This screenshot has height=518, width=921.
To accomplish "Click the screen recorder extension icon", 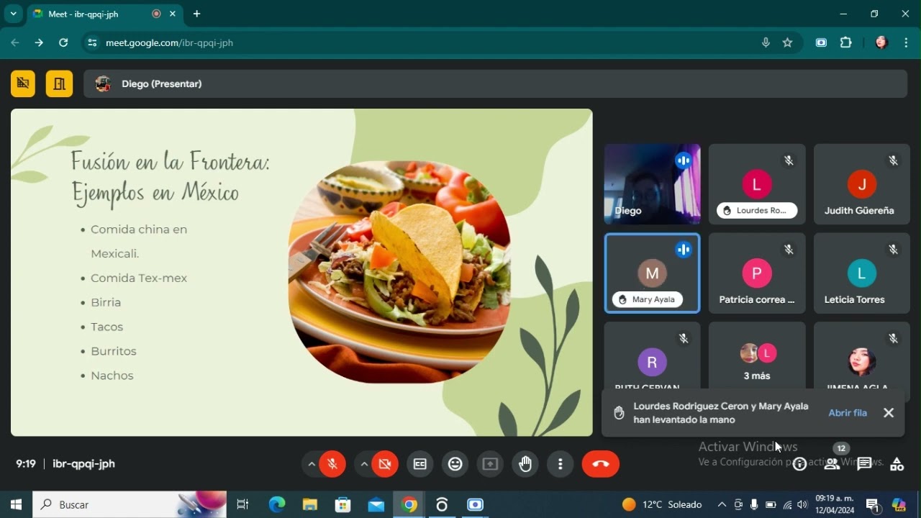I will (821, 42).
